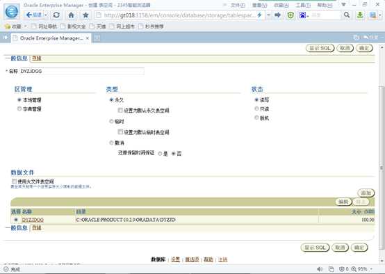Click the favorites star toolbar icon
Image resolution: width=385 pixels, height=274 pixels.
point(85,15)
